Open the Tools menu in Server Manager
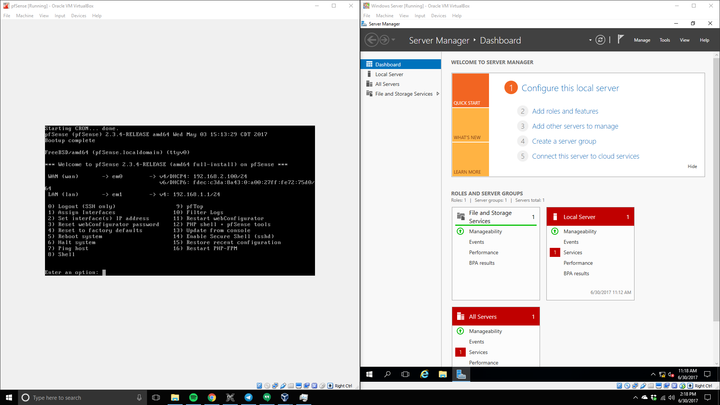This screenshot has height=405, width=720. [664, 40]
